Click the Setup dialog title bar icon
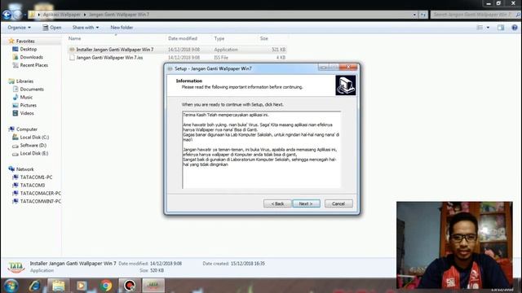The height and width of the screenshot is (293, 522). [x=170, y=68]
